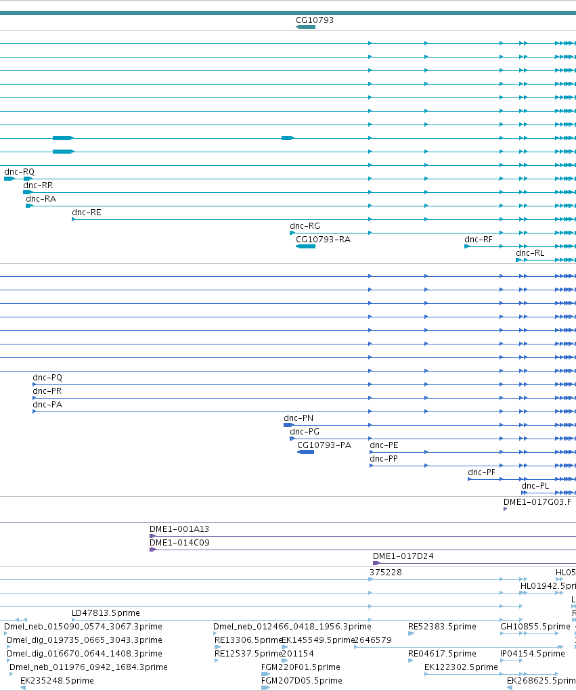576x691 pixels.
Task: Select the dnc-RE transcript label
Action: pos(87,213)
